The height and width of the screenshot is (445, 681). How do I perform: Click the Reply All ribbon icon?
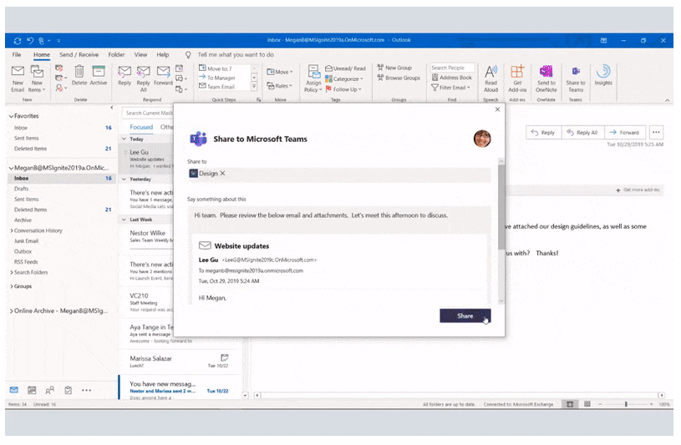(144, 78)
